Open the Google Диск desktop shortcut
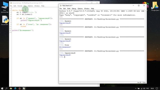The width and height of the screenshot is (160, 90). [155, 6]
